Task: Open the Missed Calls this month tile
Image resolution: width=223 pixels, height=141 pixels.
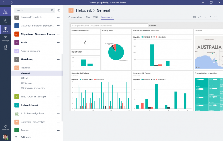Action: [85, 39]
